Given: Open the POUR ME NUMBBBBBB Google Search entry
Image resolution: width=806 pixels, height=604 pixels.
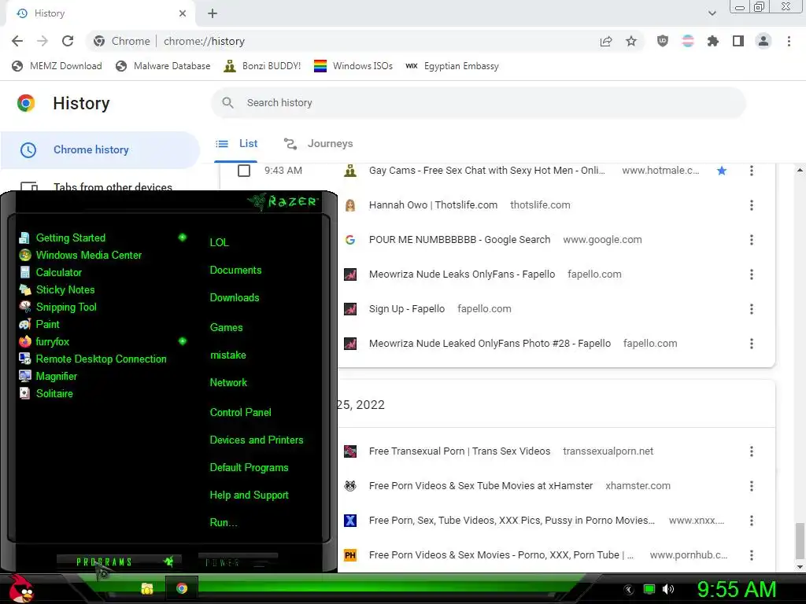Looking at the screenshot, I should pos(460,240).
